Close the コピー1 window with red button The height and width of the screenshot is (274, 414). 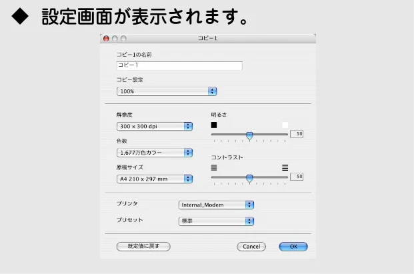[106, 39]
